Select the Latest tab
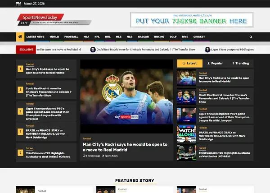Image resolution: width=270 pixels, height=193 pixels. [x=189, y=64]
